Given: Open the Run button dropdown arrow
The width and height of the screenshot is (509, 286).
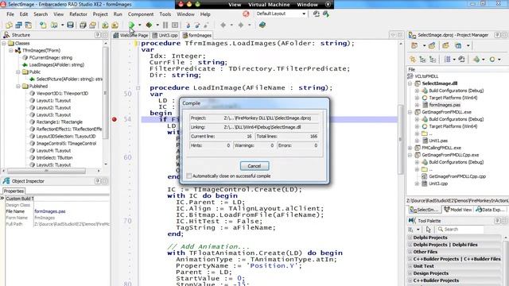Looking at the screenshot, I should click(x=140, y=25).
